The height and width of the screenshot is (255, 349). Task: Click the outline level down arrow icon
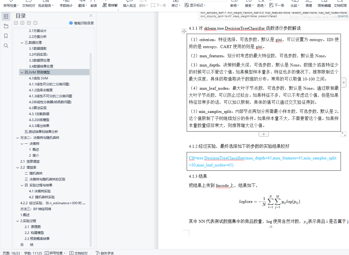(x=16, y=23)
